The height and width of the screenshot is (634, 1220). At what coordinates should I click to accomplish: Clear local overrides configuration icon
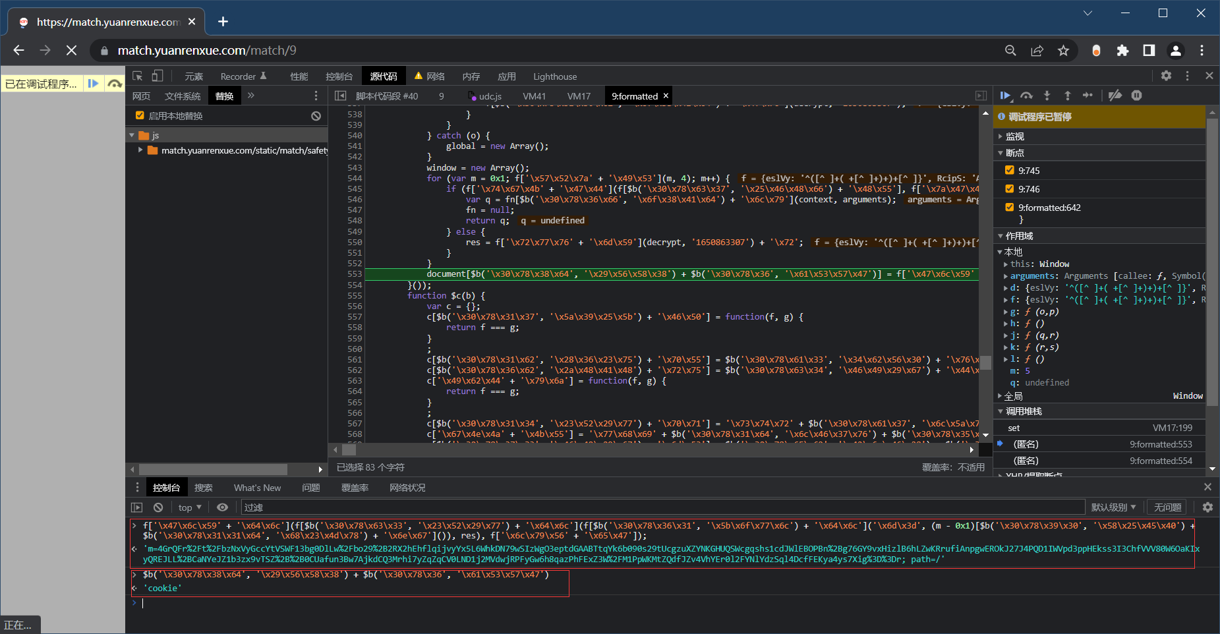click(316, 116)
